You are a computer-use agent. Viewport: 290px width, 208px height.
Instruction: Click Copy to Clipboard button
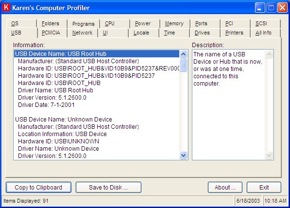[38, 187]
